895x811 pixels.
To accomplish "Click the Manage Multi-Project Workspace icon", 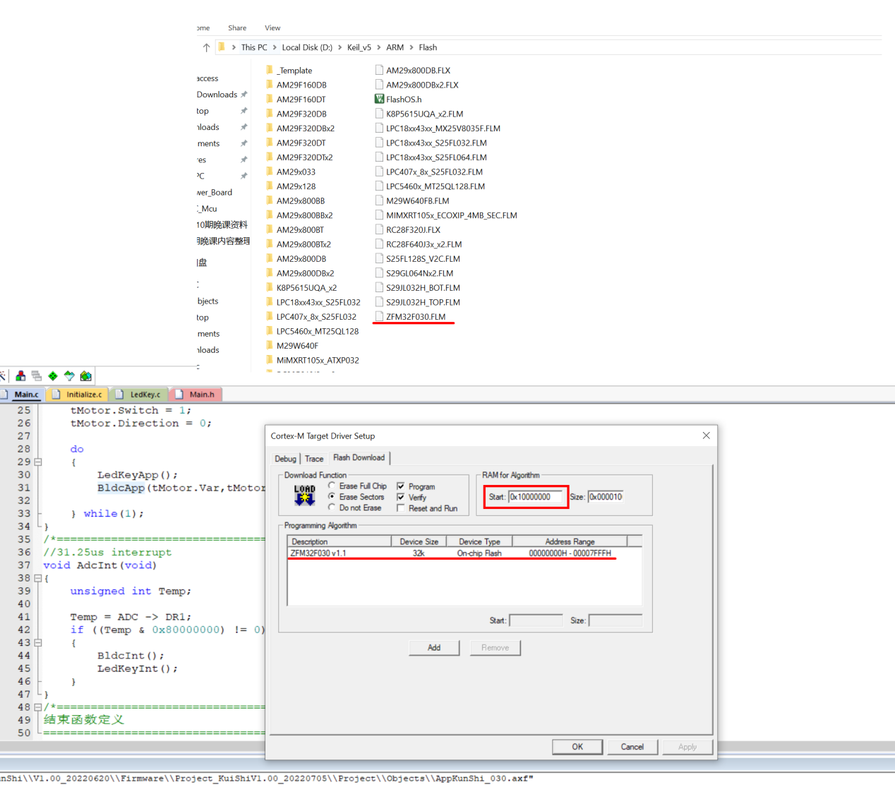I will point(37,376).
